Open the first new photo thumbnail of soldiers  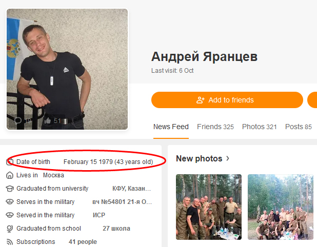tap(209, 207)
